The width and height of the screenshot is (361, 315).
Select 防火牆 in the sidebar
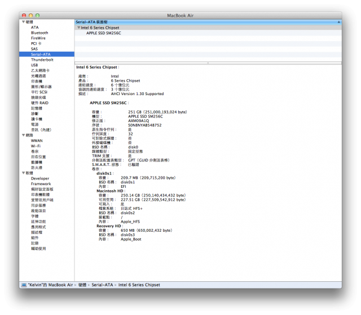pyautogui.click(x=37, y=168)
